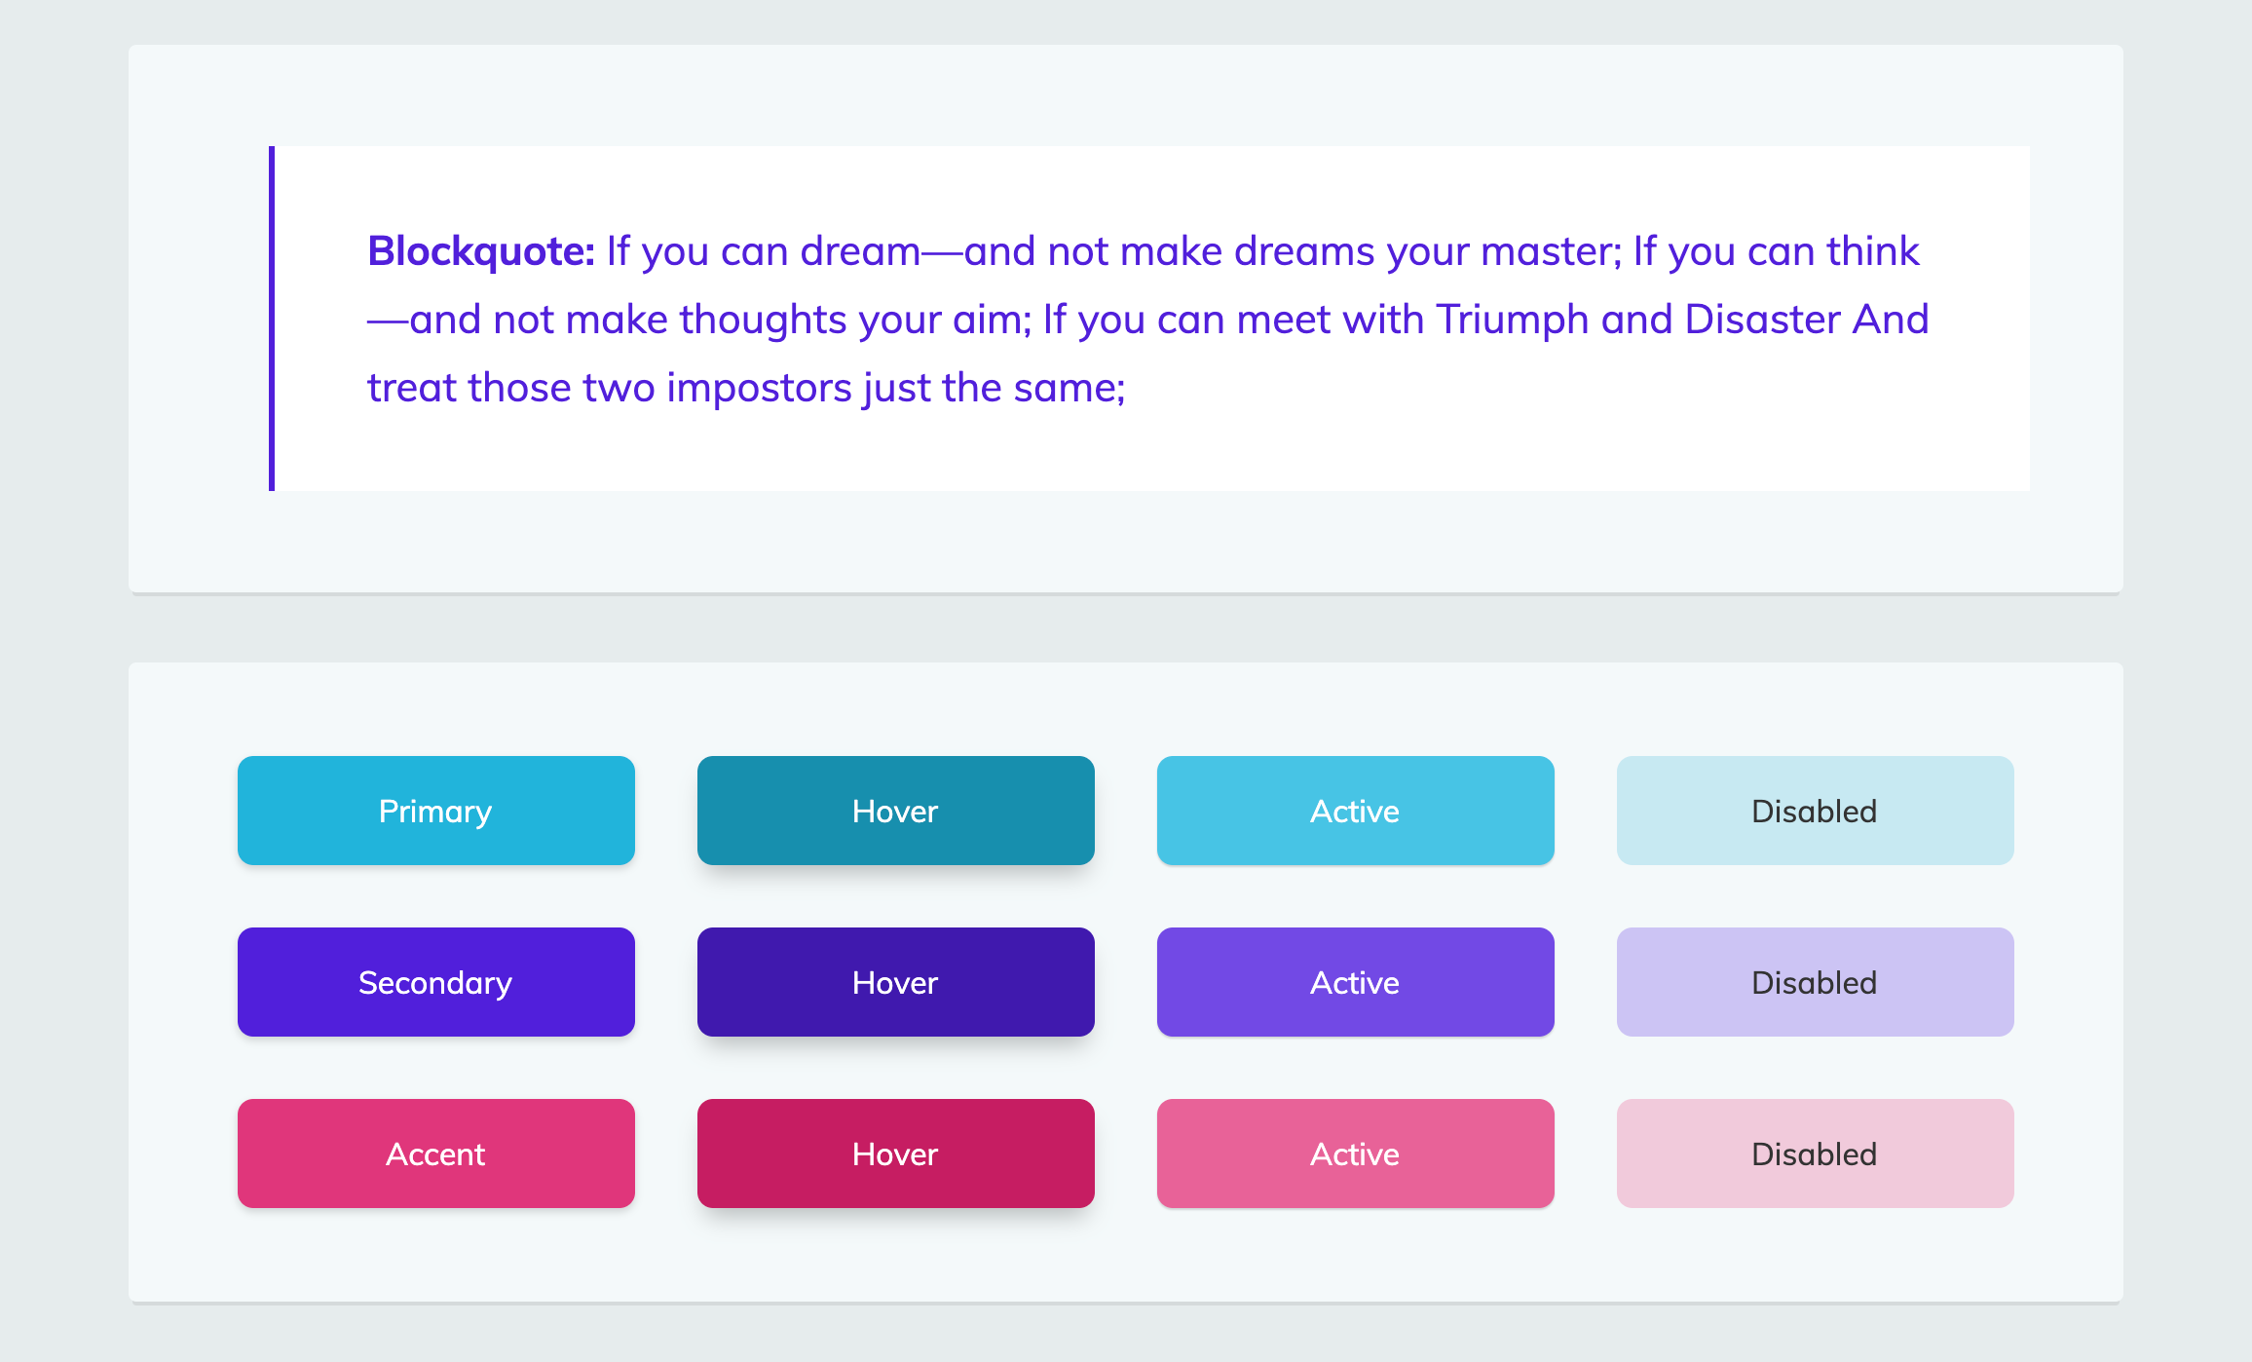This screenshot has width=2252, height=1362.
Task: Click the Primary button as a cyan color sample
Action: click(x=435, y=810)
